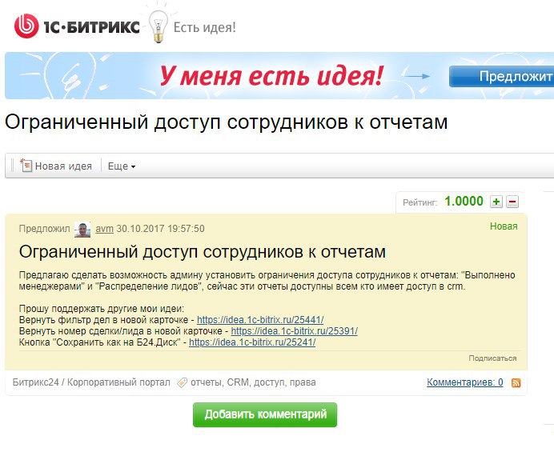Select the tag 'отчеты'
The image size is (554, 464).
coord(206,382)
